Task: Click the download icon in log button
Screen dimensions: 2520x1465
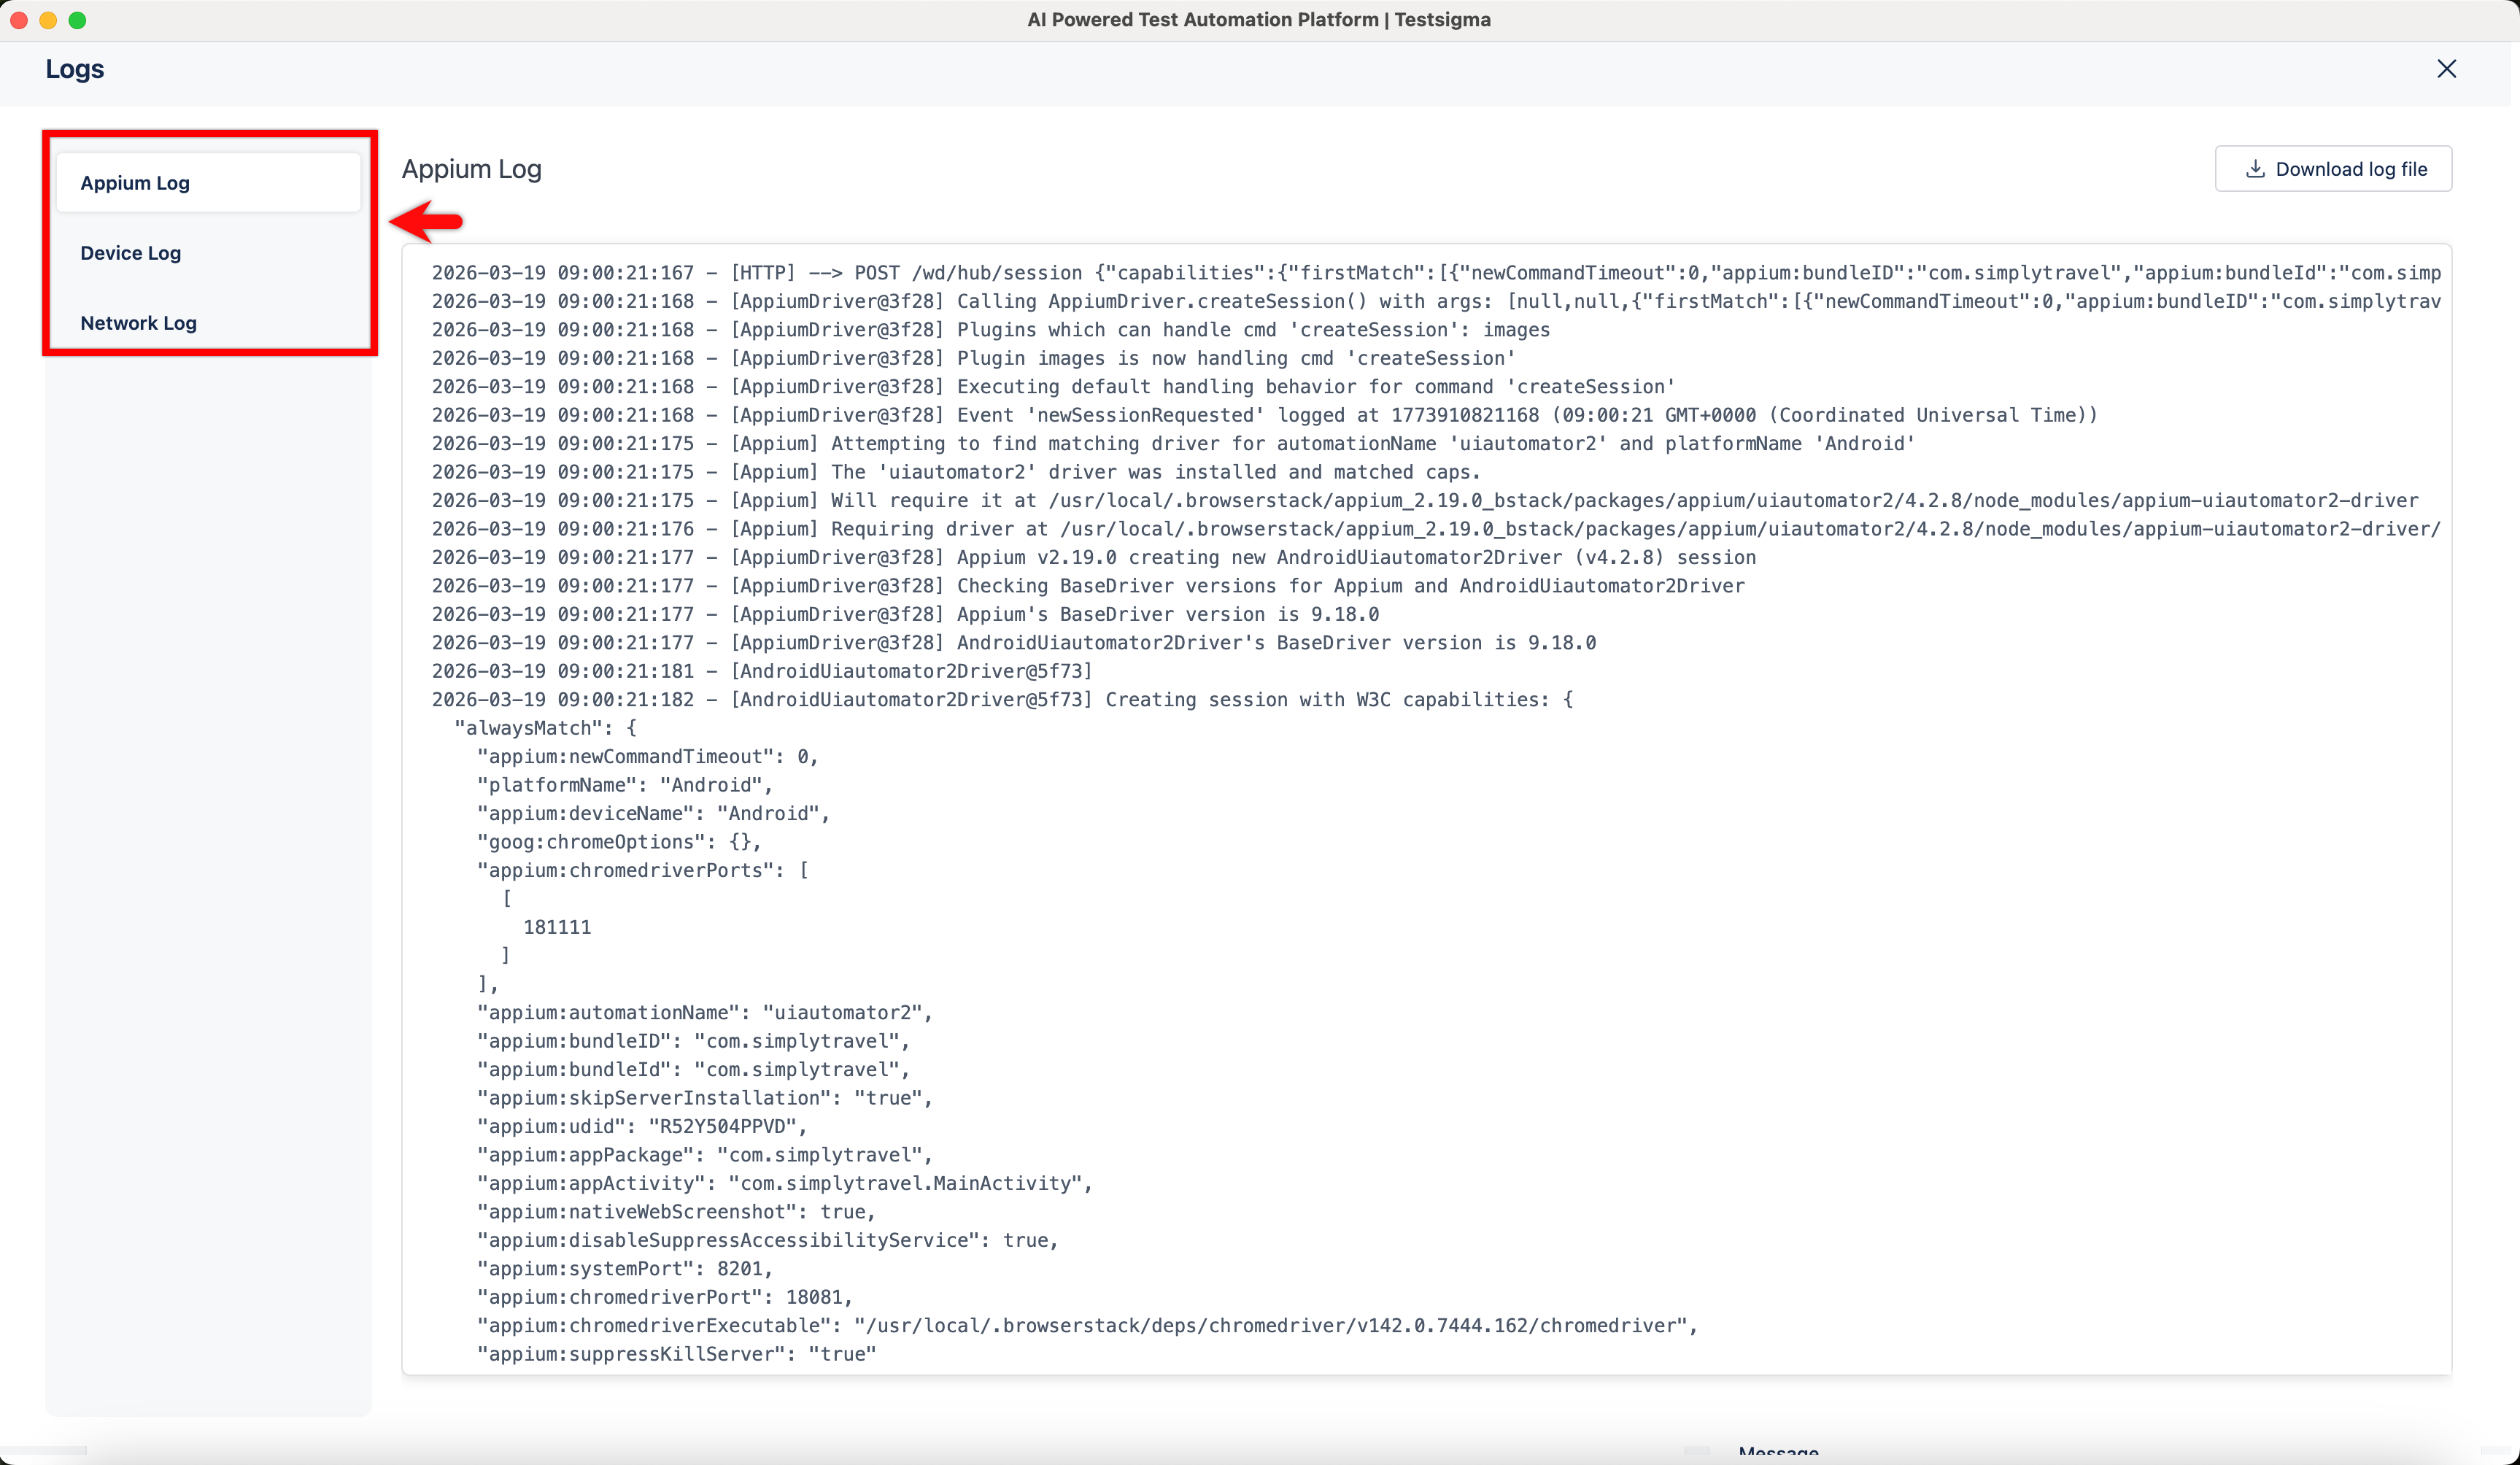Action: 2255,169
